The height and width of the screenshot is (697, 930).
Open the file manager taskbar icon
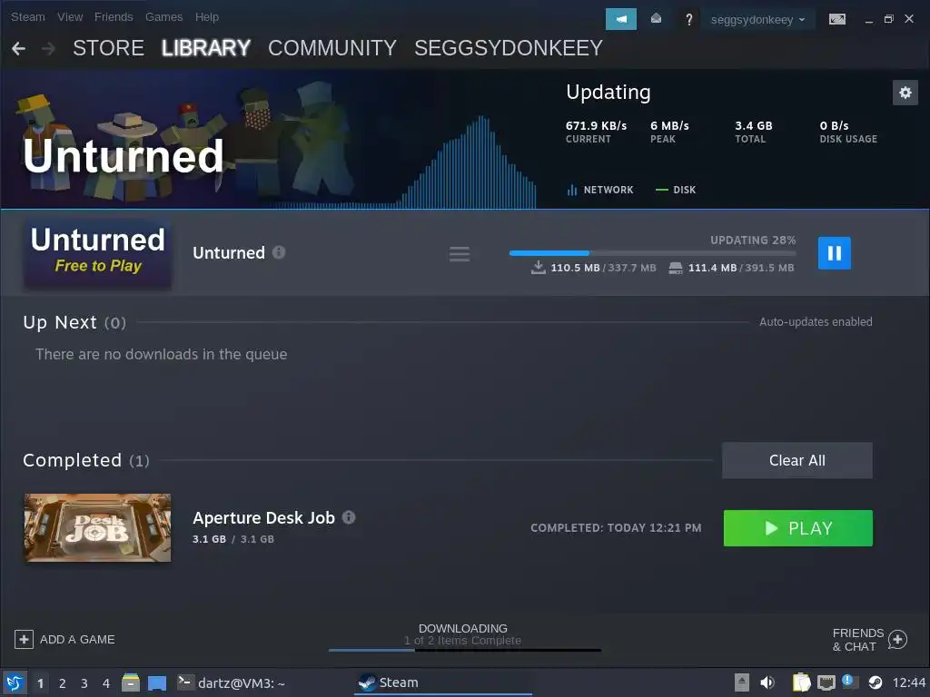[131, 682]
